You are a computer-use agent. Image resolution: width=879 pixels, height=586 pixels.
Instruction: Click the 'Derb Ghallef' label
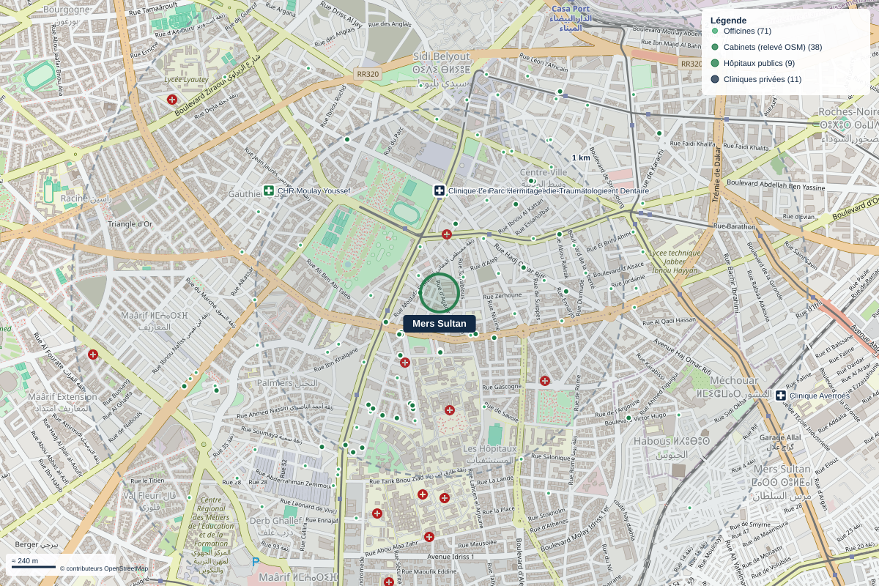(x=275, y=521)
